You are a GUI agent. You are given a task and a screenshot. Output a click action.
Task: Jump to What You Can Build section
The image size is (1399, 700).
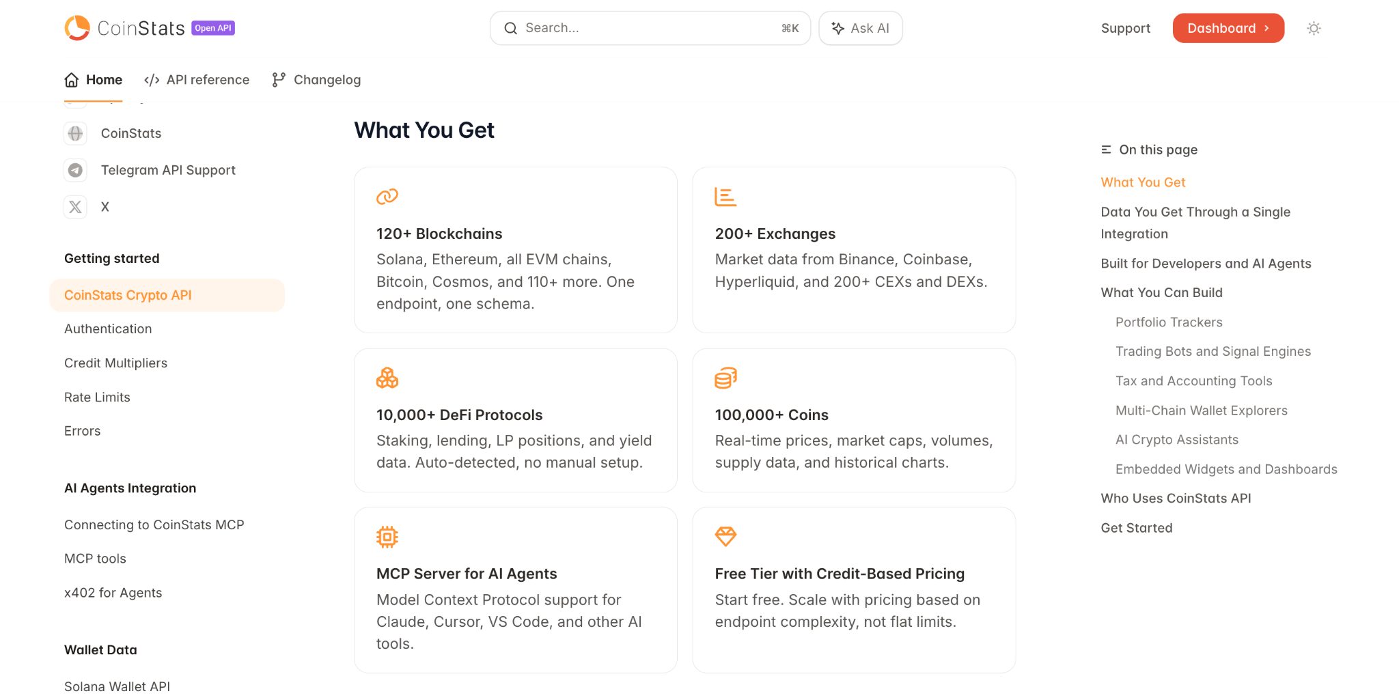coord(1161,292)
